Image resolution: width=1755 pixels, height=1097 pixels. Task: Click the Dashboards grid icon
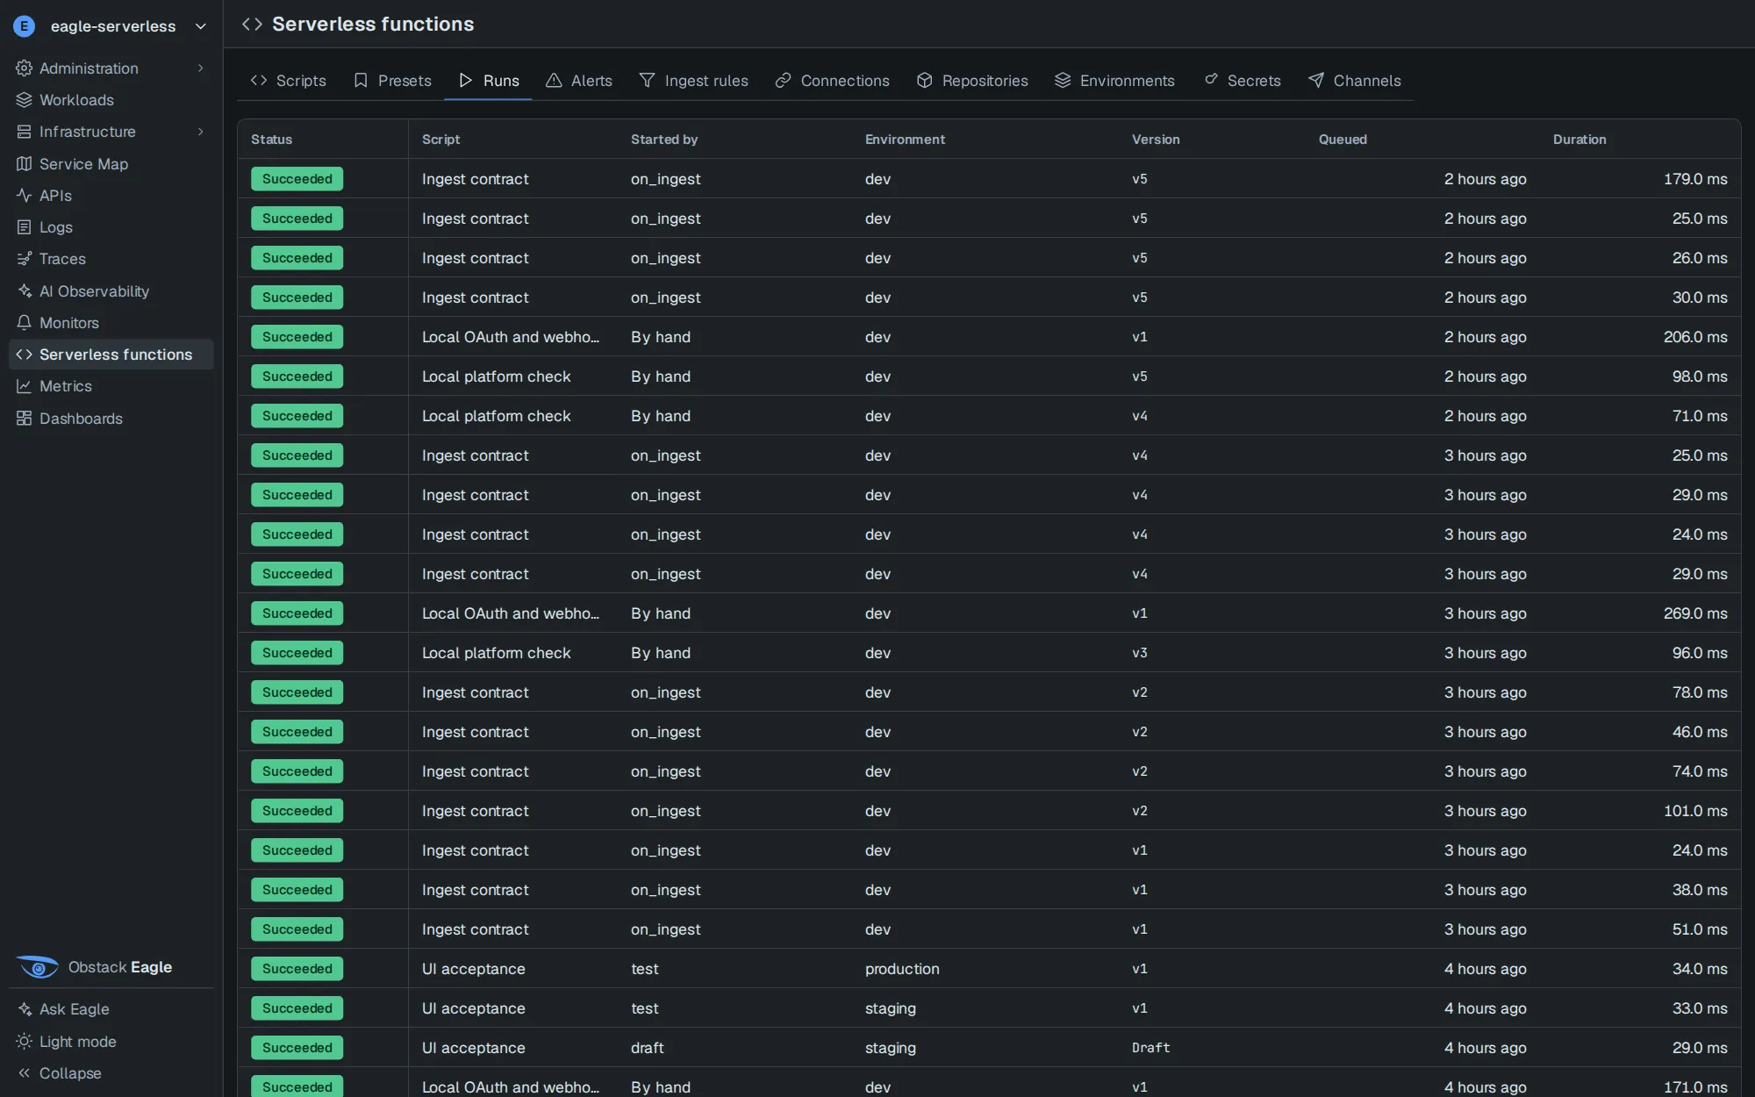pyautogui.click(x=24, y=419)
